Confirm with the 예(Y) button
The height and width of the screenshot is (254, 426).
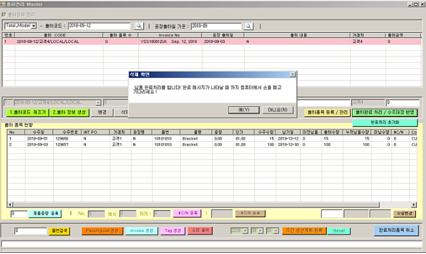(244, 110)
